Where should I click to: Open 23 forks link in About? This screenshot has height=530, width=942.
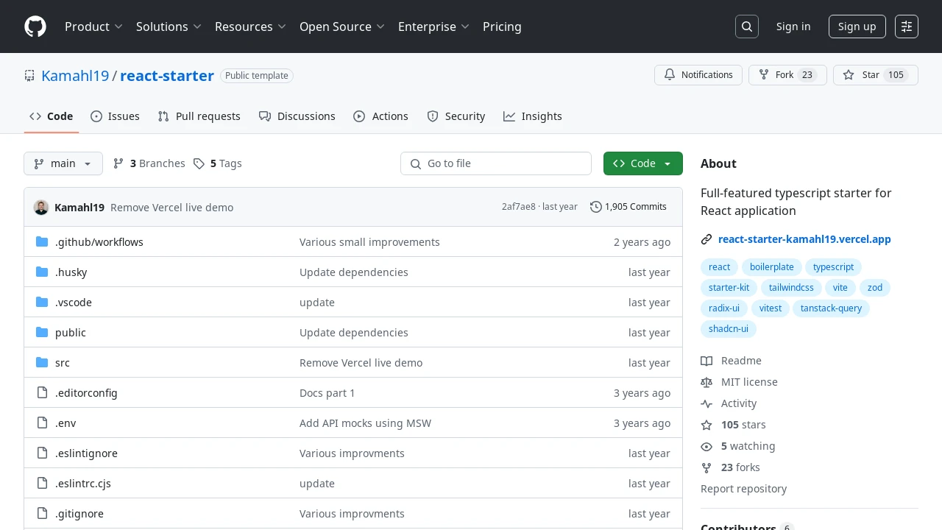click(740, 467)
